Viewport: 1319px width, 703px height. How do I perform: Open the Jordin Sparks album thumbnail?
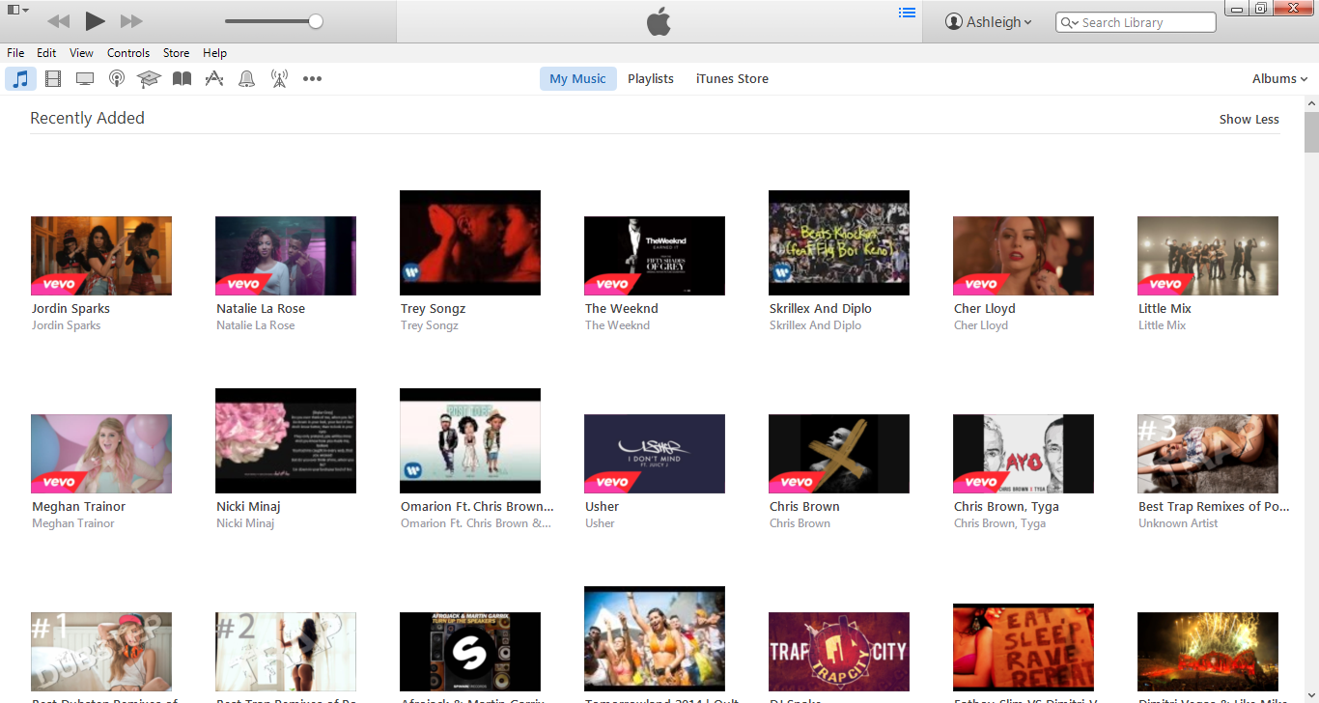coord(101,256)
